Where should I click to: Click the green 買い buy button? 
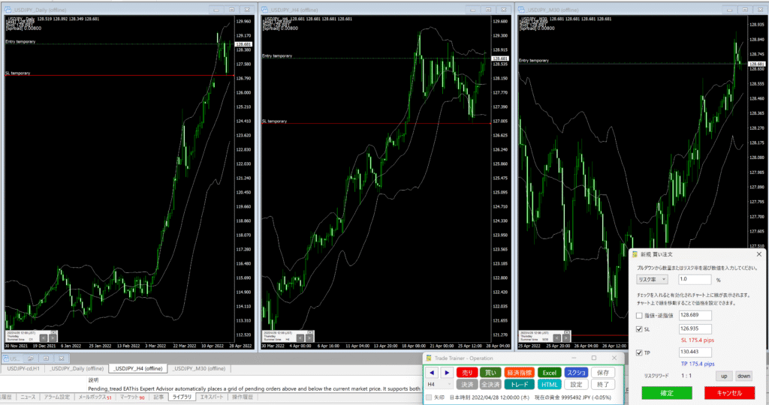click(x=490, y=373)
